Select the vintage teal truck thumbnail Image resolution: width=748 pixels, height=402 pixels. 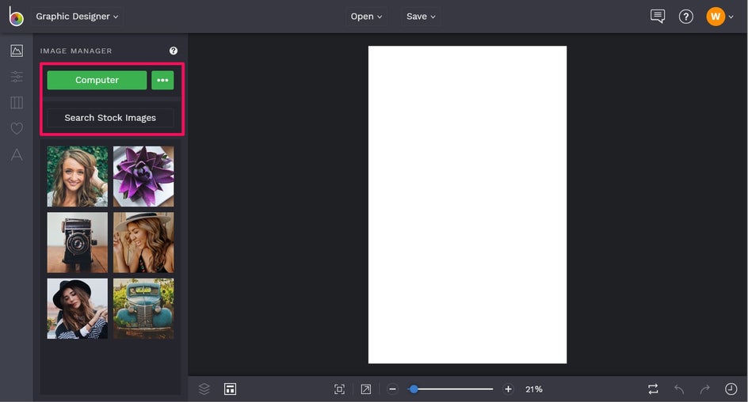click(x=143, y=309)
